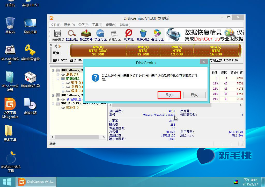Launch 分区工具Diskgenius from the desktop
The height and width of the screenshot is (187, 265).
pyautogui.click(x=10, y=108)
